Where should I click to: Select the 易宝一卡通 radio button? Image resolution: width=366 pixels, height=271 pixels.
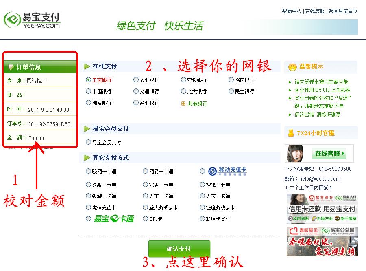[88, 219]
